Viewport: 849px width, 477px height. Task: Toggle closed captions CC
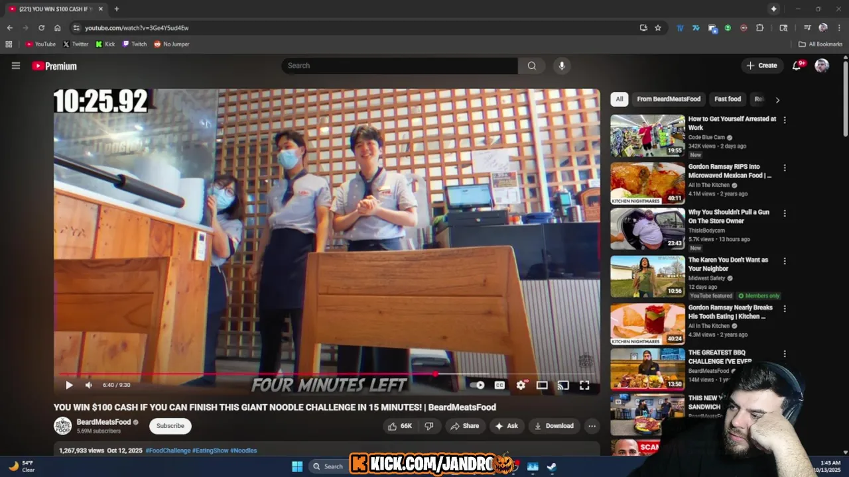coord(499,385)
